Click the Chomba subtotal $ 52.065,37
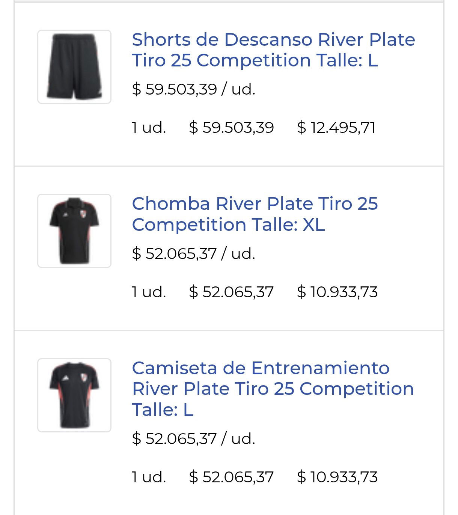The height and width of the screenshot is (515, 458). 232,292
